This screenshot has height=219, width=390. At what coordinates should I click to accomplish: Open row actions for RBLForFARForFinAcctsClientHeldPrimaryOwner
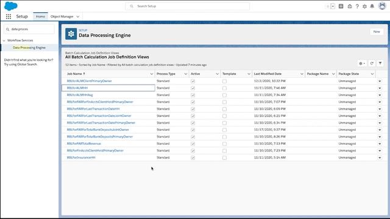(x=380, y=102)
